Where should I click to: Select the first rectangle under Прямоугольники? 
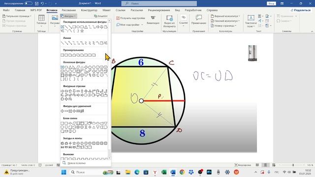63,55
